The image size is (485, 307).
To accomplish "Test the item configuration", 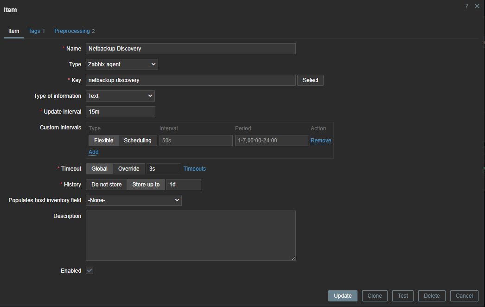I will coord(402,295).
